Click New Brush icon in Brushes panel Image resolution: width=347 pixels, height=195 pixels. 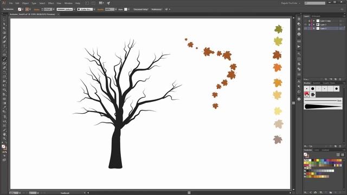click(336, 146)
